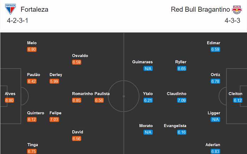Click Osvaldo's 6.59 rating badge
The width and height of the screenshot is (247, 154).
pos(77,62)
